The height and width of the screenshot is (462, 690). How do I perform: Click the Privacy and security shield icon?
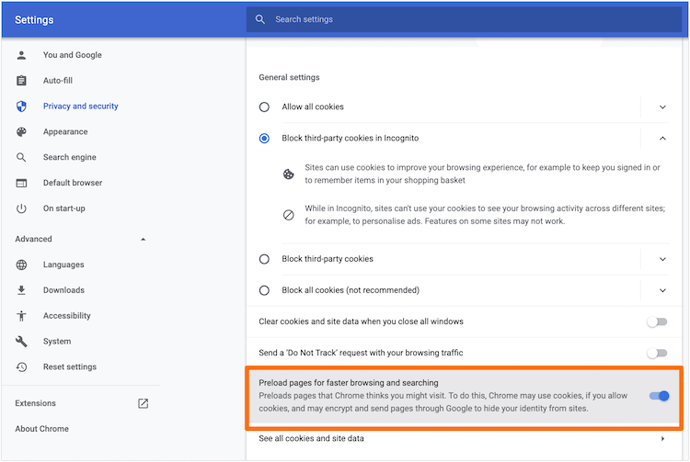[21, 107]
